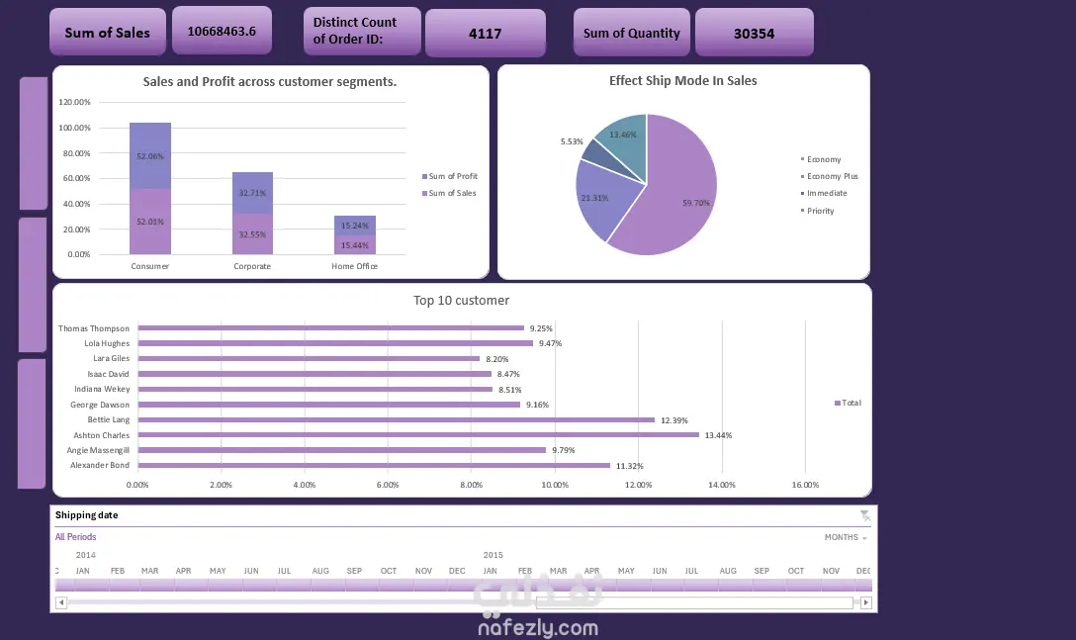Click the timeline left scroll arrow
1076x640 pixels.
tap(61, 603)
